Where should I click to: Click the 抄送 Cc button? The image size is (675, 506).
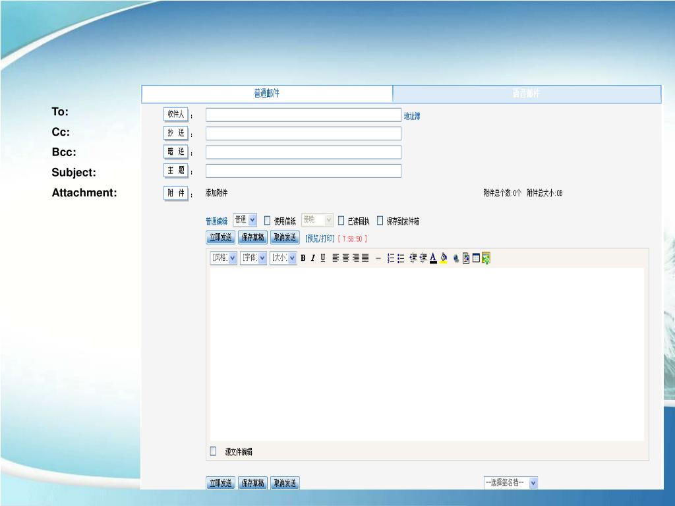tap(176, 133)
